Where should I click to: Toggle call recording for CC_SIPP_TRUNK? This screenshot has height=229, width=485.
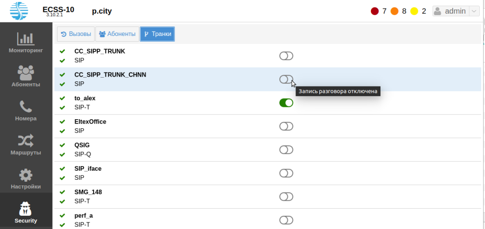[x=286, y=56]
